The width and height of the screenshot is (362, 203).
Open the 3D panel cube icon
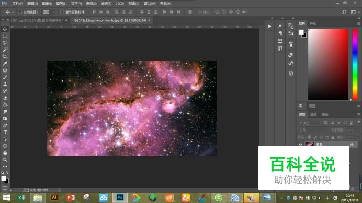click(x=291, y=73)
